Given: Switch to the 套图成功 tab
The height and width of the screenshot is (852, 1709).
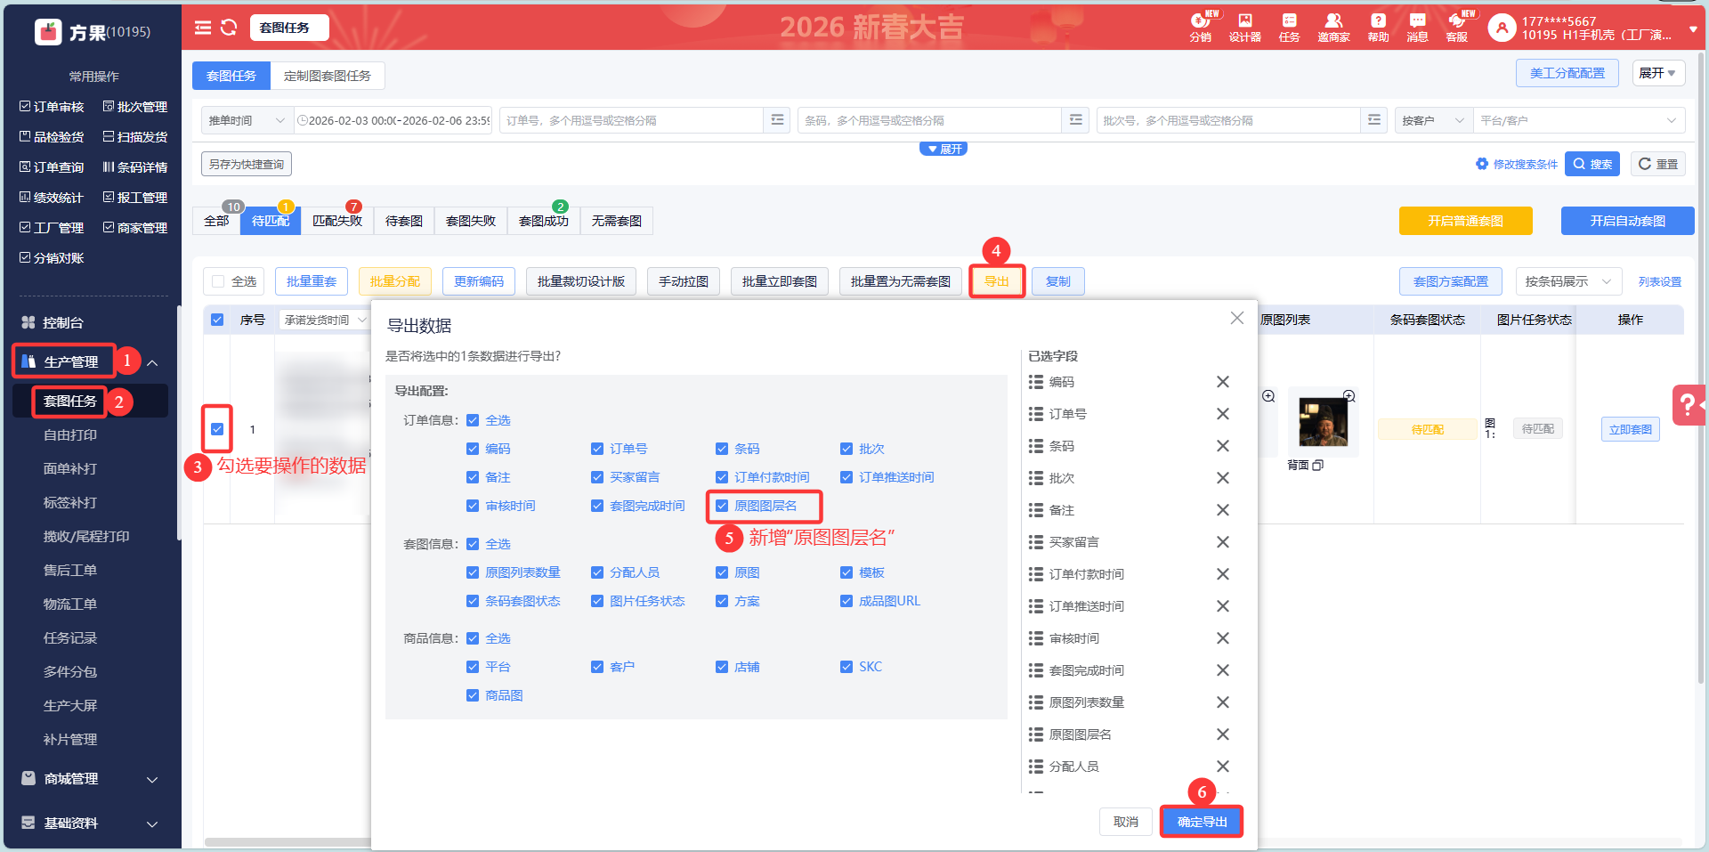Looking at the screenshot, I should (543, 221).
